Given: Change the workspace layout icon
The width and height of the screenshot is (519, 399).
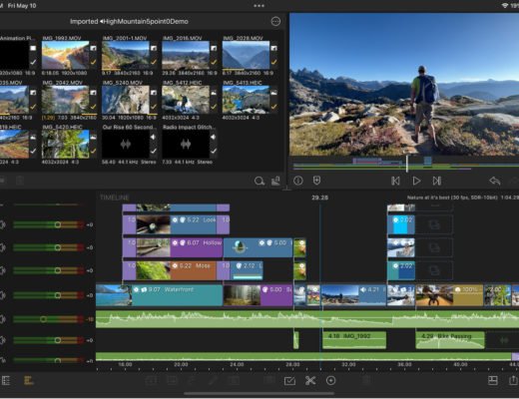Looking at the screenshot, I should [x=493, y=380].
